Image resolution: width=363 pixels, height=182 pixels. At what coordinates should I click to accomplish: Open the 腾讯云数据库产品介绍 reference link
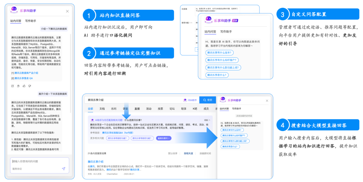(x=26, y=73)
